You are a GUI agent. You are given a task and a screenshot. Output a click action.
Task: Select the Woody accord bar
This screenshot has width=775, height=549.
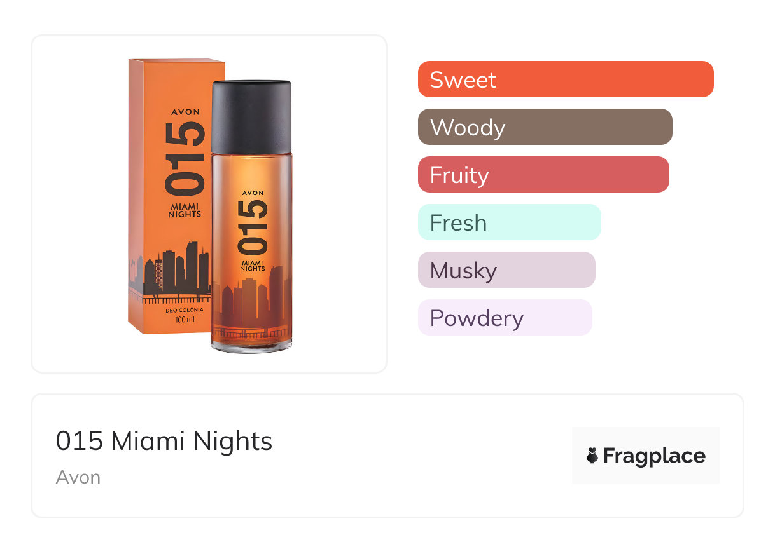click(545, 127)
